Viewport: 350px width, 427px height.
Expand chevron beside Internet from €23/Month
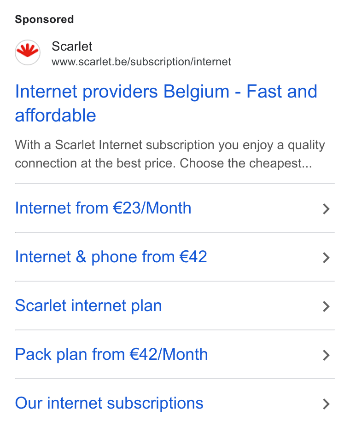click(326, 209)
